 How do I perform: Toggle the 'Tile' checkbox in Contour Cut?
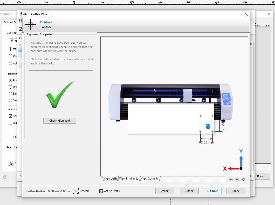tap(11, 137)
